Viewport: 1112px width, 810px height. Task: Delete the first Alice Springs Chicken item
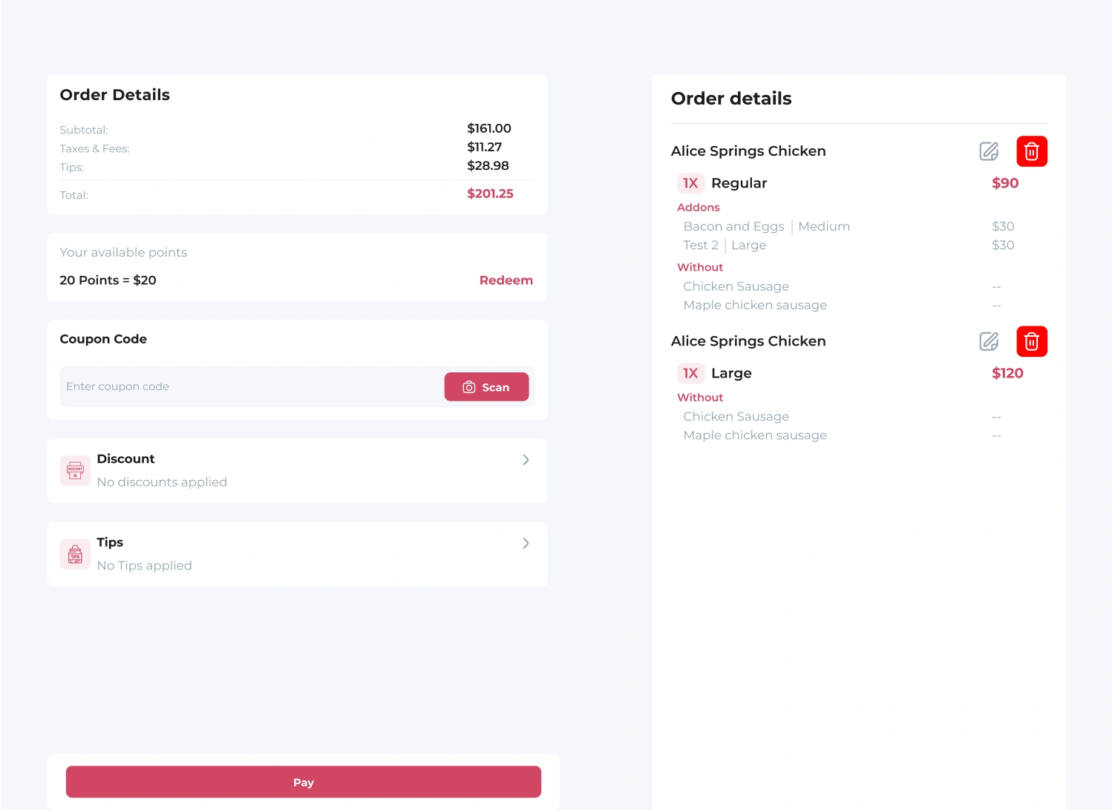(x=1031, y=151)
